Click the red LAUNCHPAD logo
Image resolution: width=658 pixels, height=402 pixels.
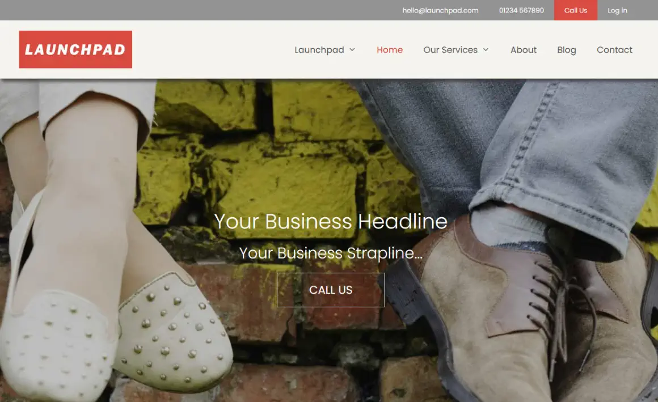[x=75, y=49]
